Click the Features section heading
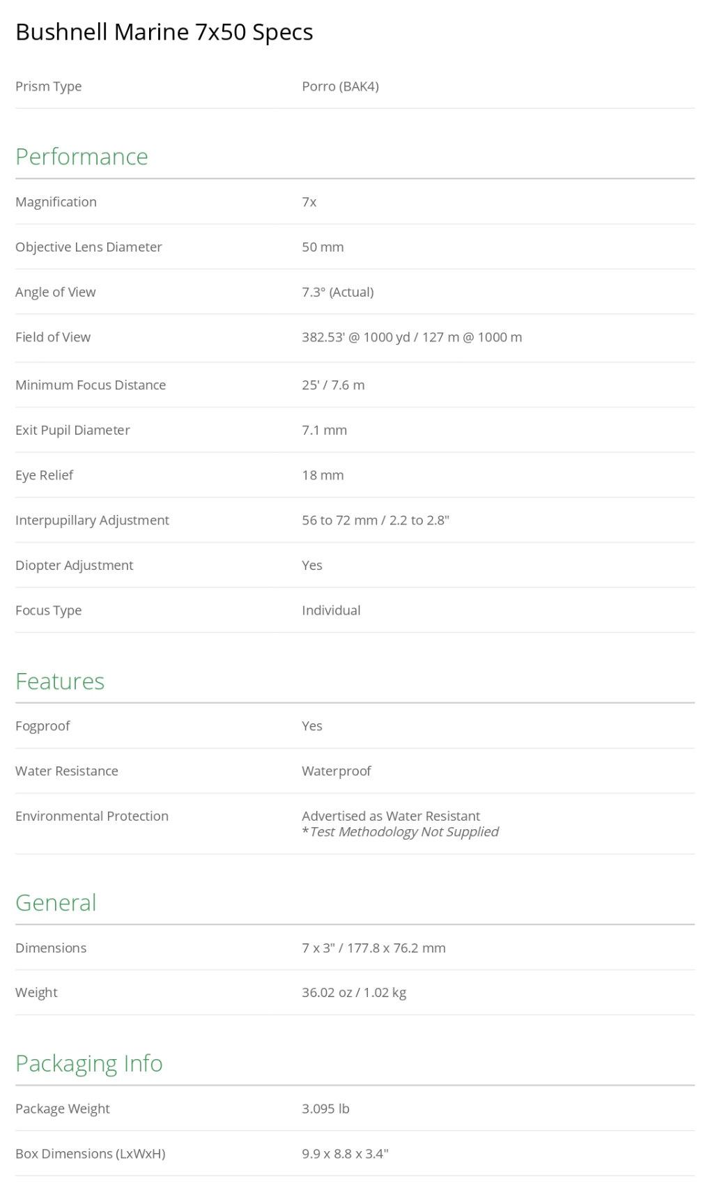 point(60,681)
